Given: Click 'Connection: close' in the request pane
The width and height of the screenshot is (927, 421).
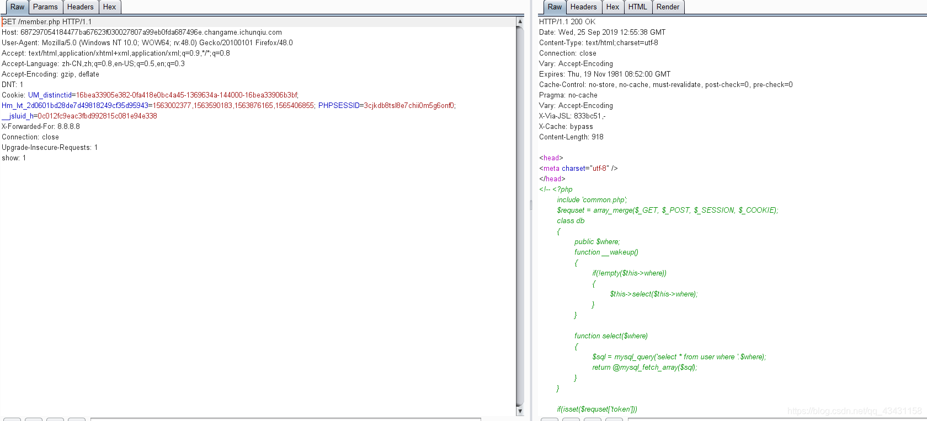Looking at the screenshot, I should coord(30,137).
